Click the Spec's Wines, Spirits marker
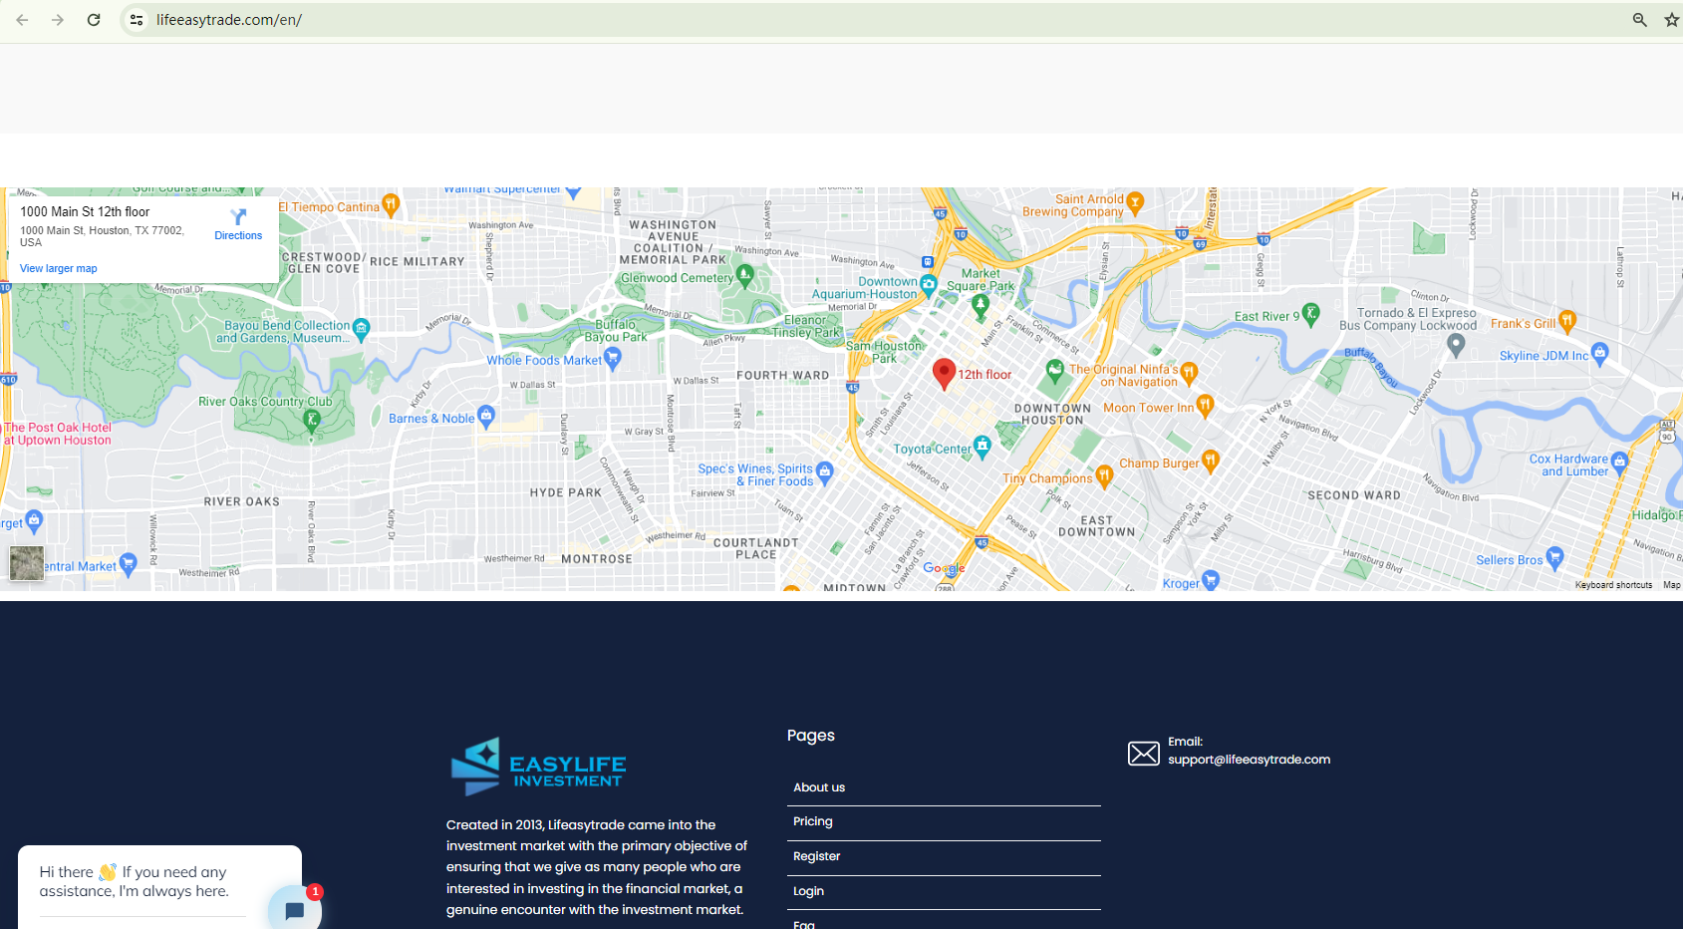 coord(824,472)
